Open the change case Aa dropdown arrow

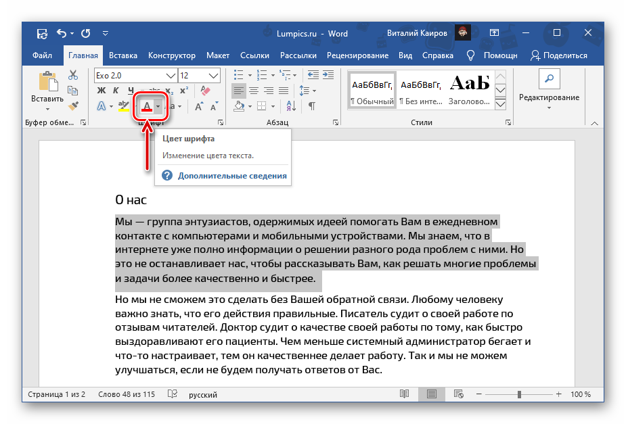(180, 106)
